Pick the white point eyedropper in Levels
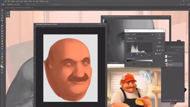The image size is (190, 107). click(162, 50)
